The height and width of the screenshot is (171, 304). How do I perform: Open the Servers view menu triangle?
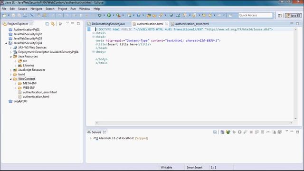[x=287, y=131]
